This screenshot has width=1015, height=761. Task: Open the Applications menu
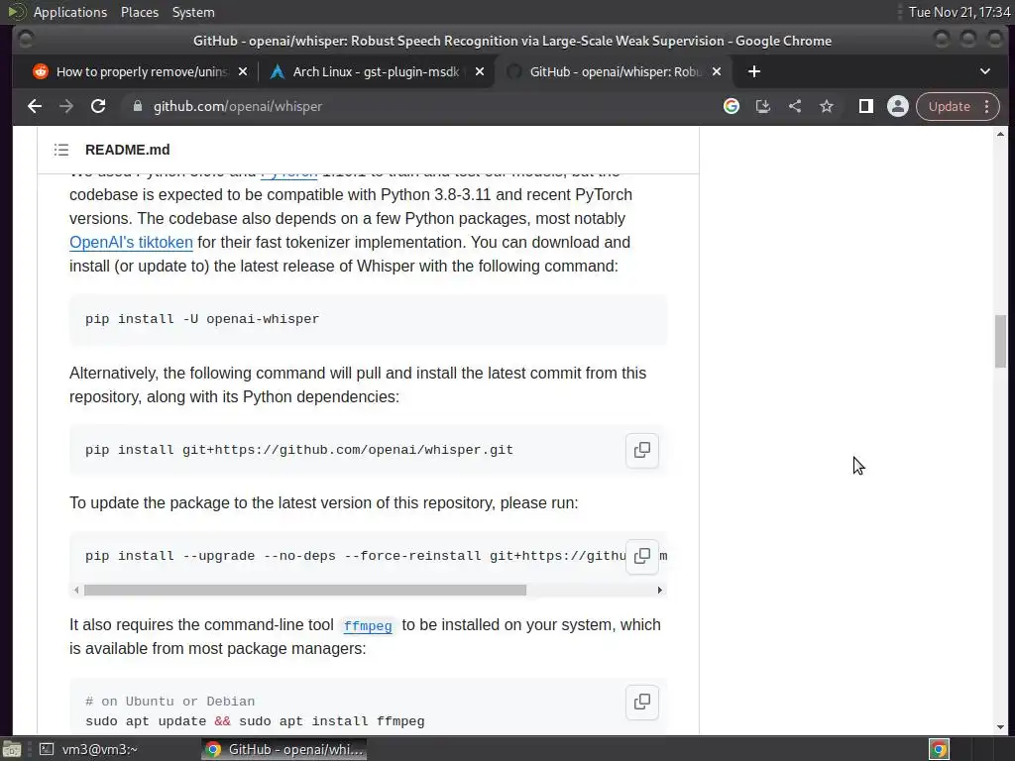pos(70,12)
